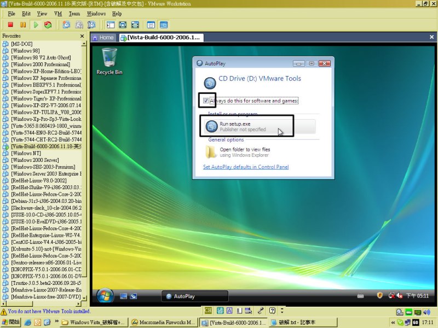Switch to quick switch mode icon
Screen dimensions: 438x328
pyautogui.click(x=135, y=25)
